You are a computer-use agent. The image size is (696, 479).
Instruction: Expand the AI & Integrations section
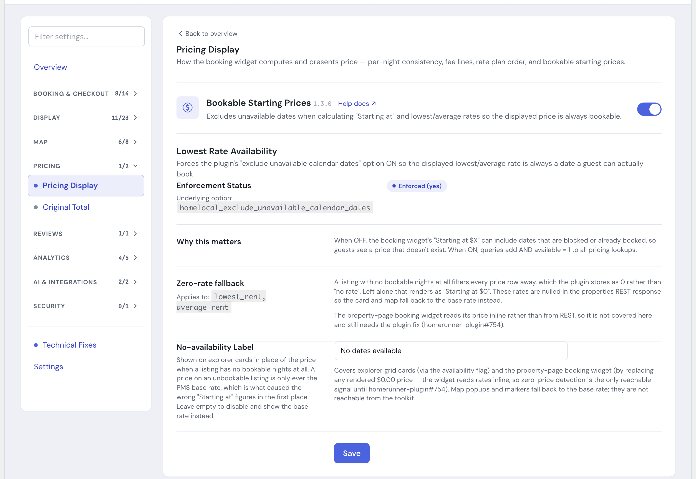86,282
